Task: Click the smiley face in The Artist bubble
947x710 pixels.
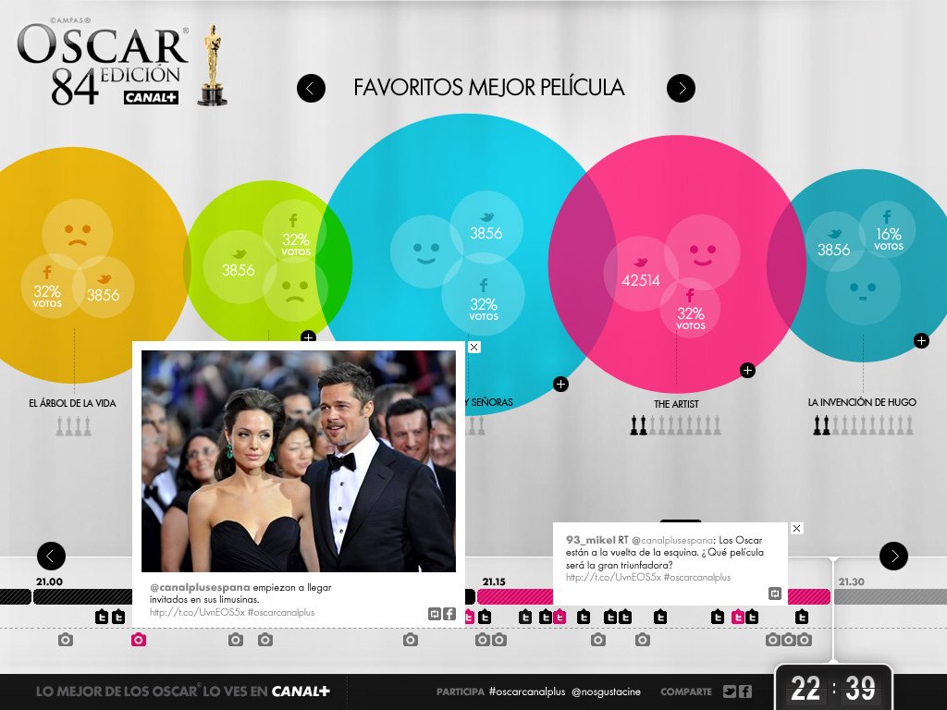Action: 702,252
